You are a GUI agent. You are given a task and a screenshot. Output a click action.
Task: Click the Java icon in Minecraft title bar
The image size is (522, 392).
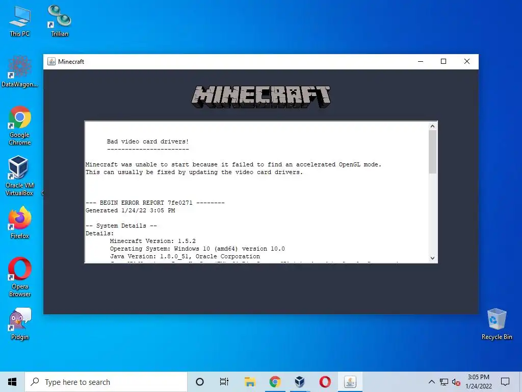(51, 61)
